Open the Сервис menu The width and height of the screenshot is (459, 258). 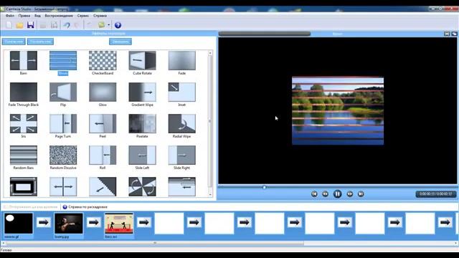[83, 16]
